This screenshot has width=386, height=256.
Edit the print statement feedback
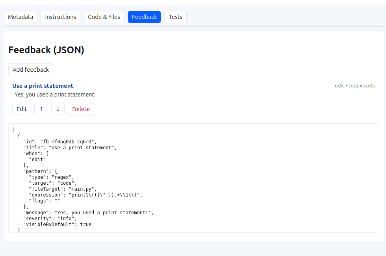[x=22, y=109]
